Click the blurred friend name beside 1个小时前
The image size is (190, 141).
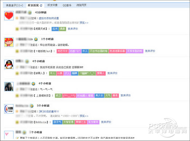(24, 39)
